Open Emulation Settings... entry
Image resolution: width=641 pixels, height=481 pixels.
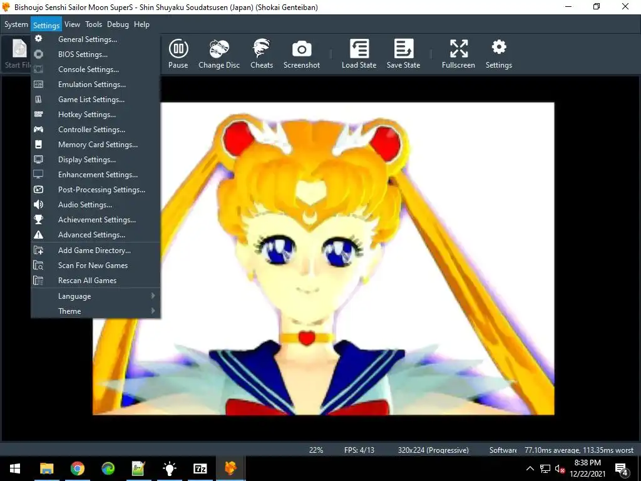point(96,85)
